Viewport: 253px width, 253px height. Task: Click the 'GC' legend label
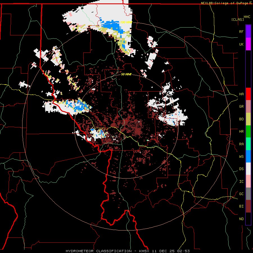point(241,194)
